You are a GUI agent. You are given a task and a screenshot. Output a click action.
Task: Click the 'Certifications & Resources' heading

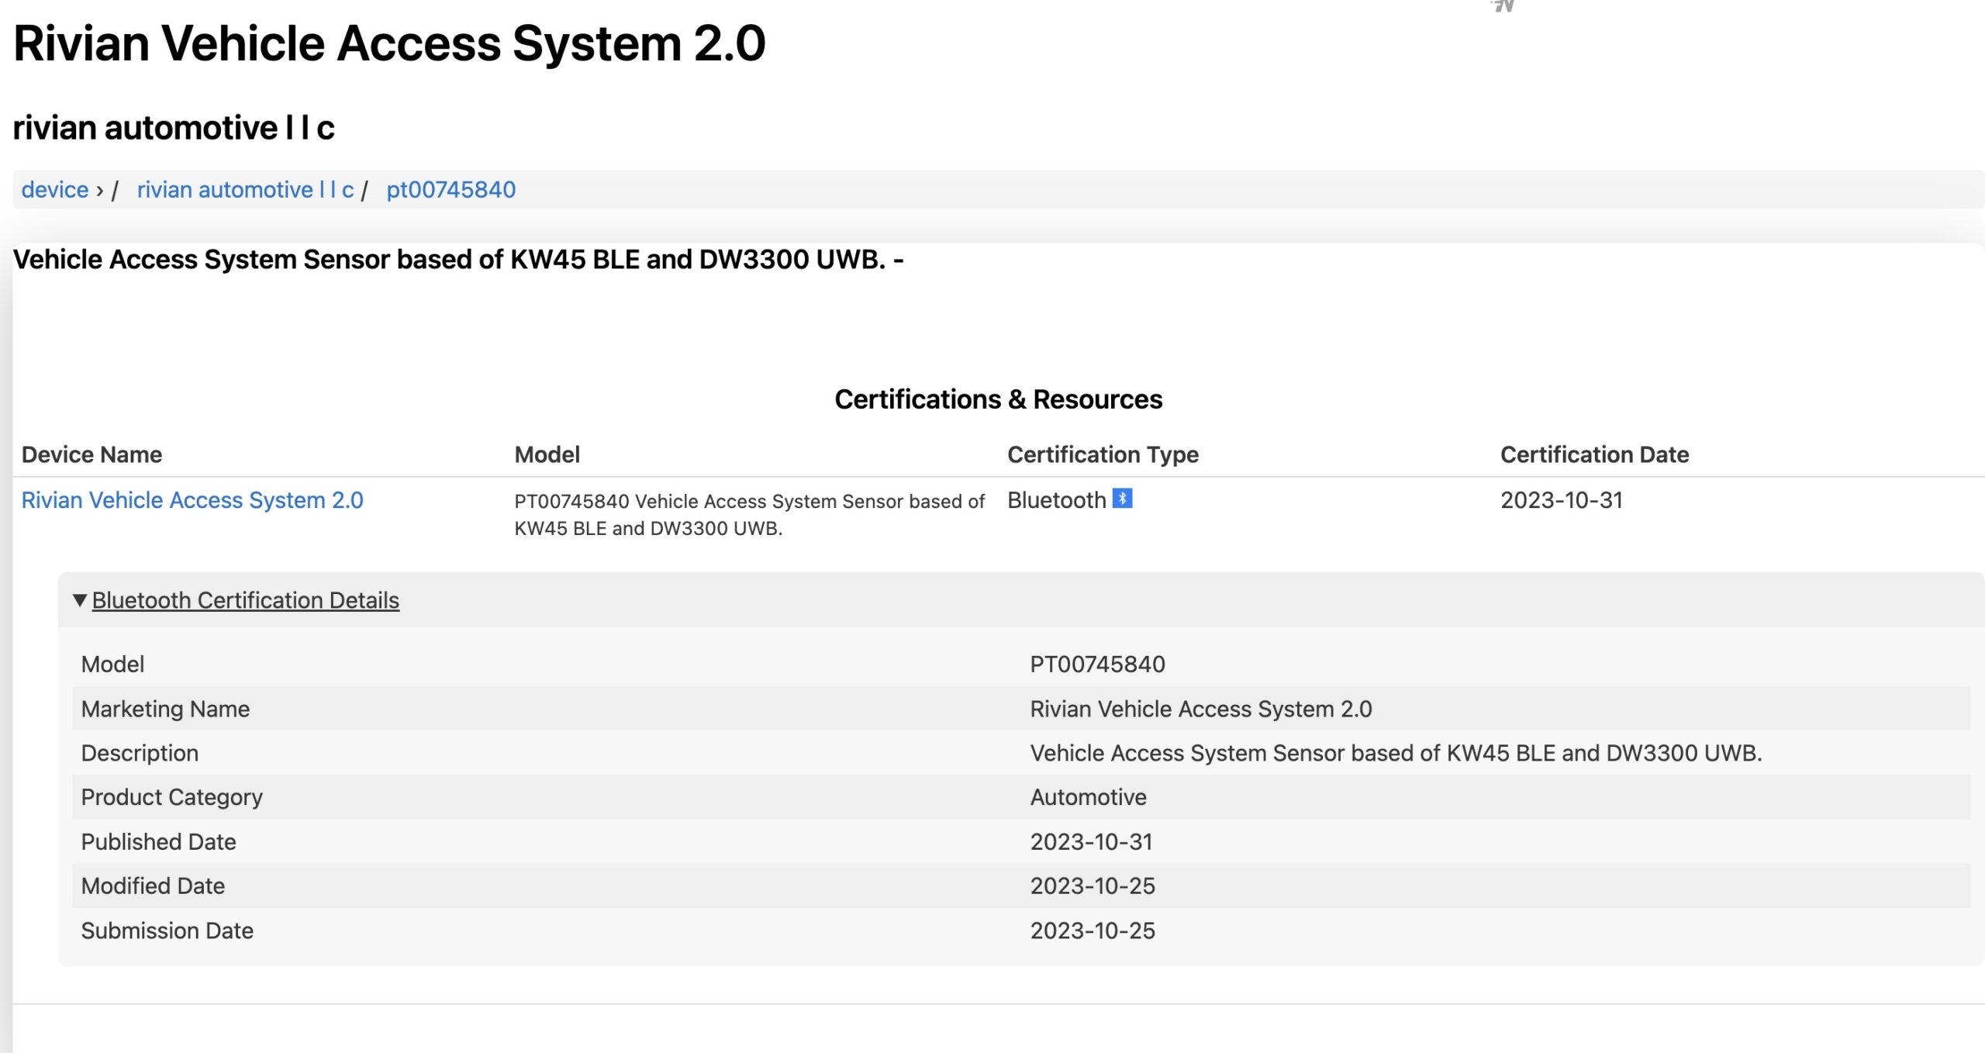pos(999,399)
